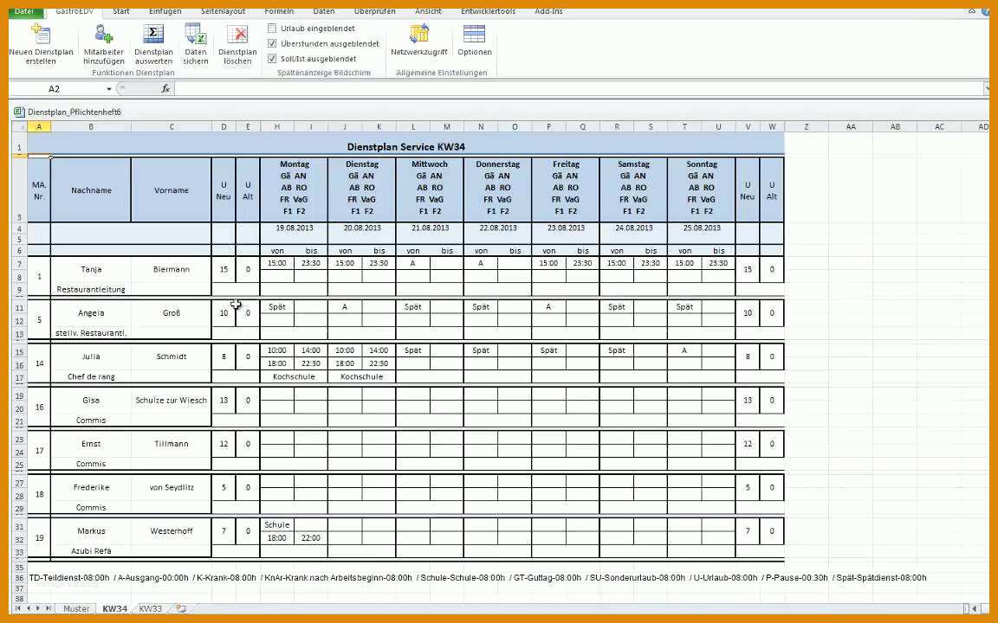Click insert new worksheet tab icon
Screen dimensions: 998x623
181,608
